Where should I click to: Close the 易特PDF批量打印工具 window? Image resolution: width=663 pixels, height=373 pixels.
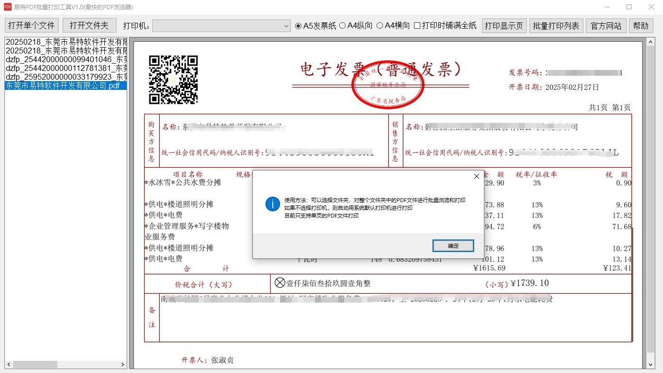pyautogui.click(x=651, y=7)
